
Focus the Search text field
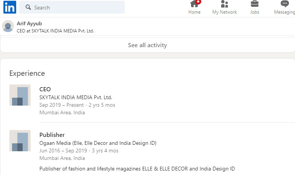[x=75, y=8]
